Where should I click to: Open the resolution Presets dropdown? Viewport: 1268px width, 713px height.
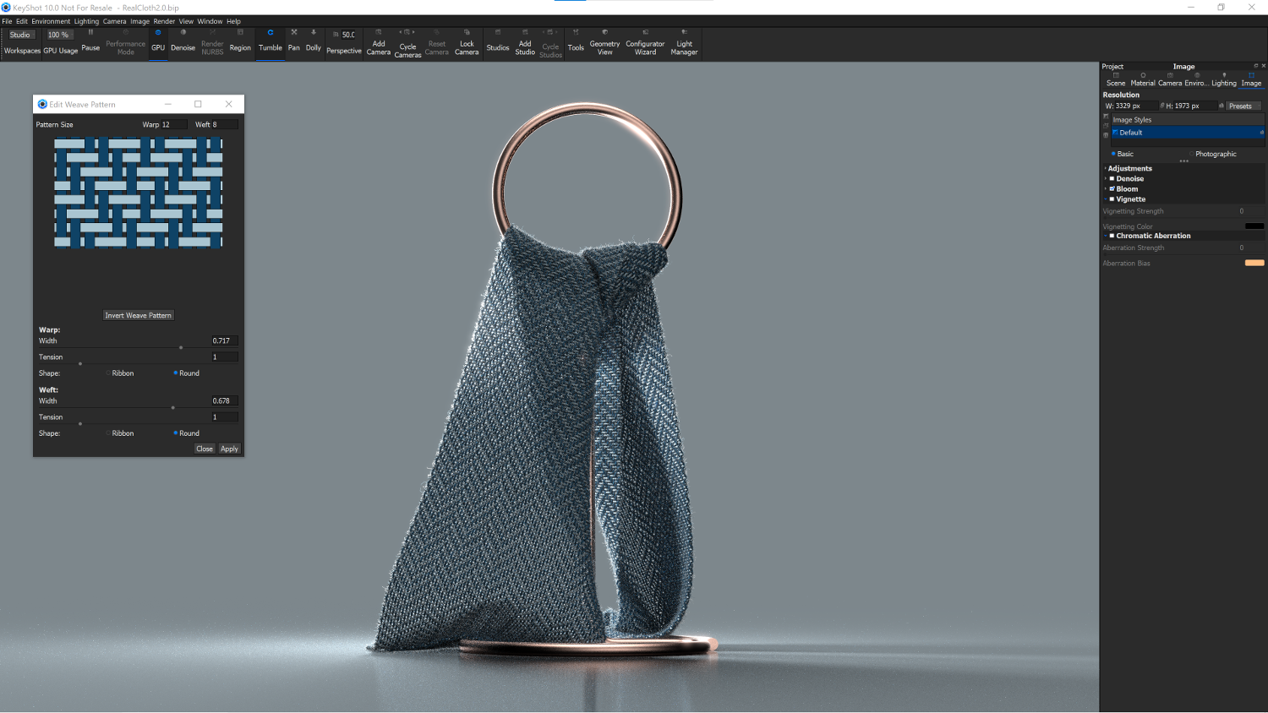[1241, 106]
